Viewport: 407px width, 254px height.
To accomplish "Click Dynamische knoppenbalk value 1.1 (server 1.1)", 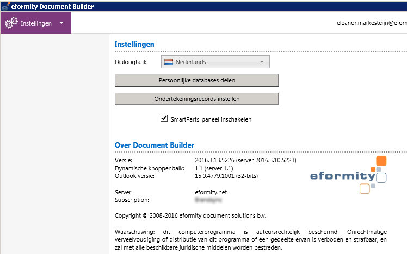I will [x=214, y=168].
